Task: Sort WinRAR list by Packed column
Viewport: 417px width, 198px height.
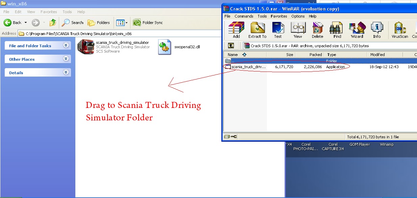Action: tap(310, 54)
